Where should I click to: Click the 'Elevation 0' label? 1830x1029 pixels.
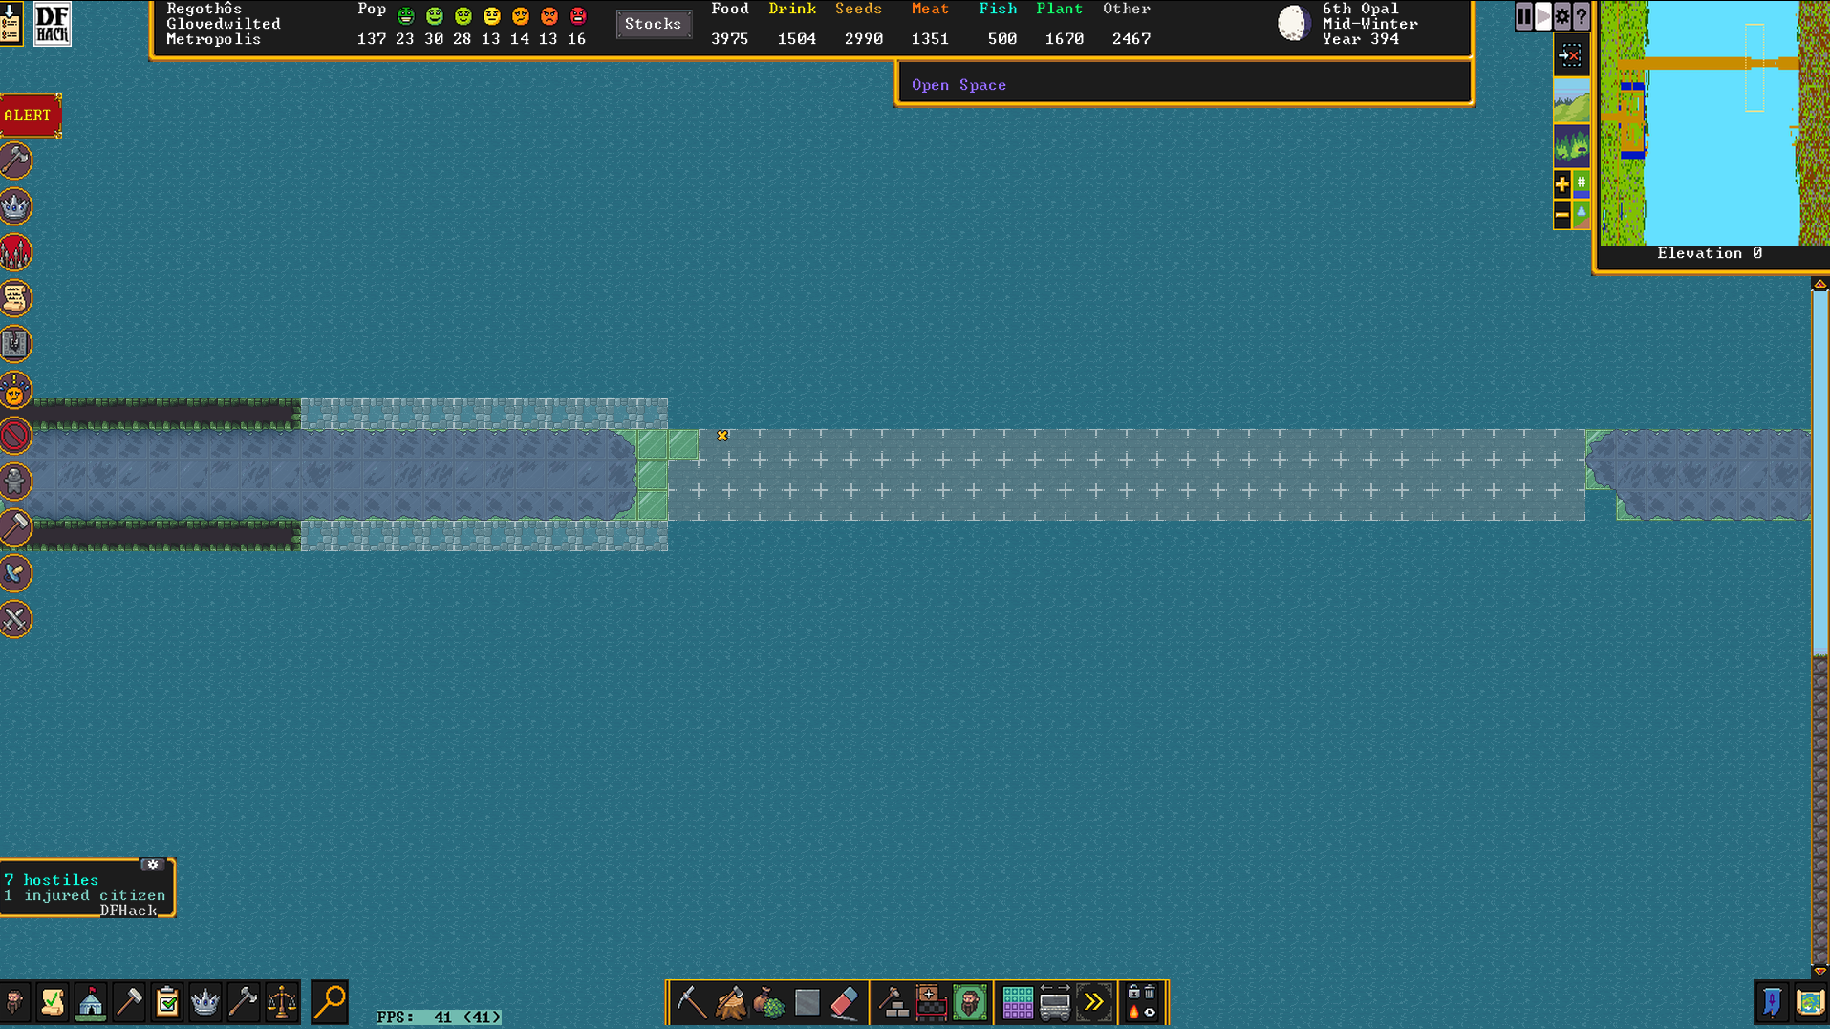[1710, 253]
